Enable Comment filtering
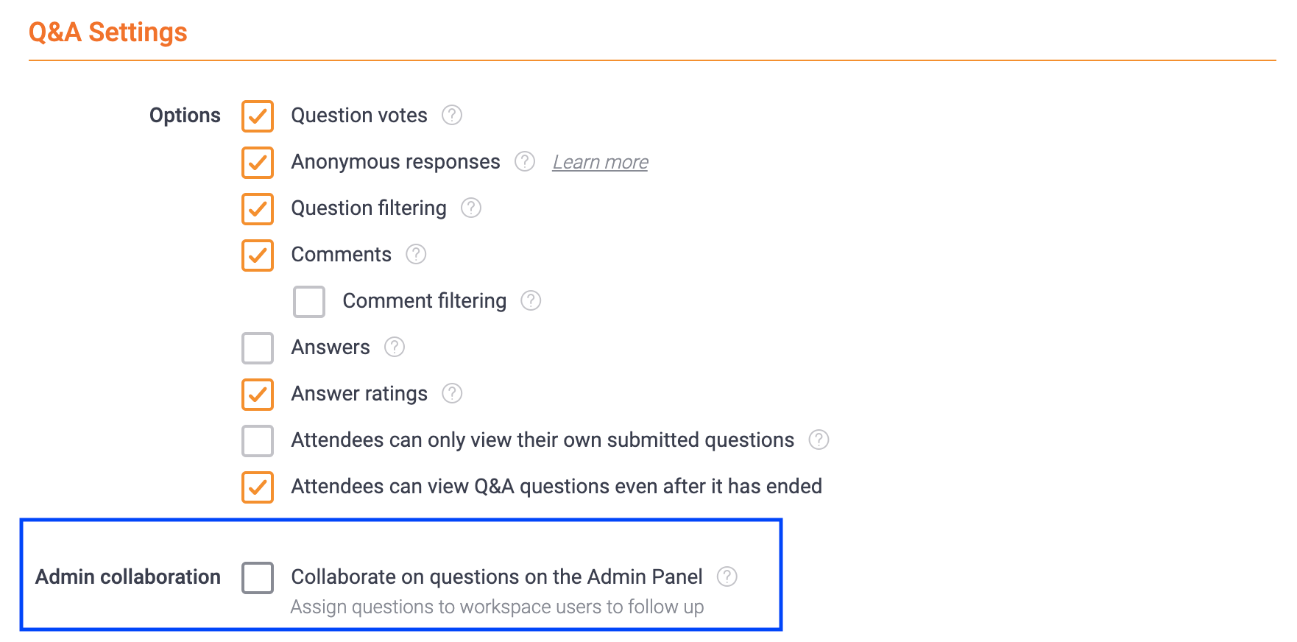The height and width of the screenshot is (642, 1297). pyautogui.click(x=308, y=301)
